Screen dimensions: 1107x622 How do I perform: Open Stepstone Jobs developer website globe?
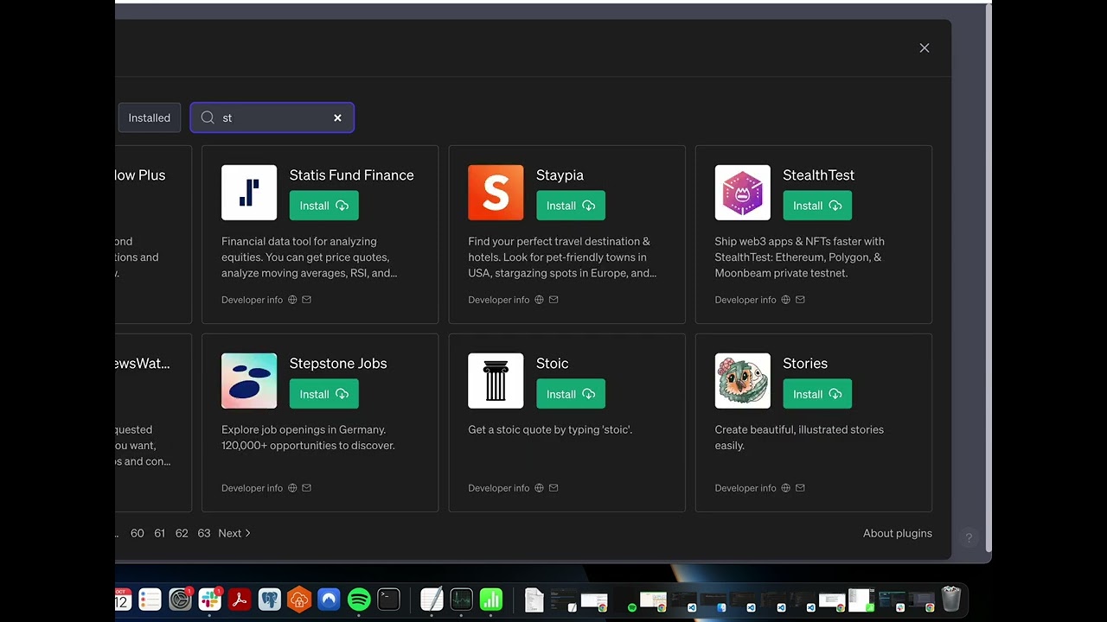coord(292,488)
